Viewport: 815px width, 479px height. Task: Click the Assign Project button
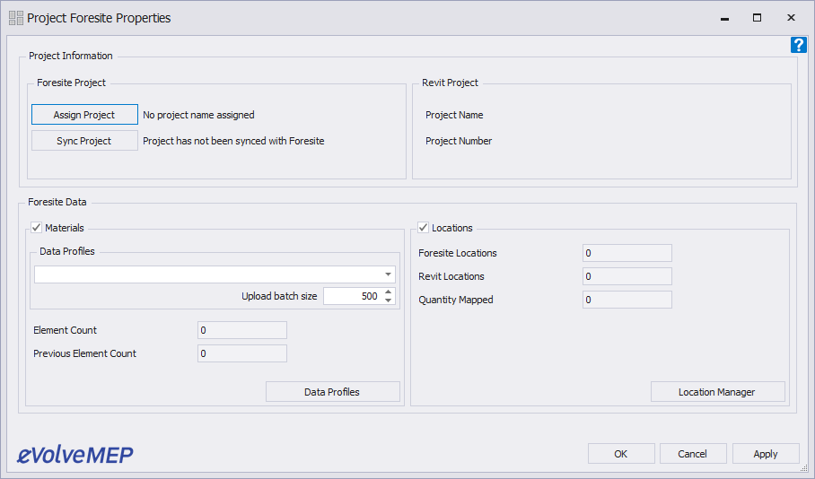84,115
